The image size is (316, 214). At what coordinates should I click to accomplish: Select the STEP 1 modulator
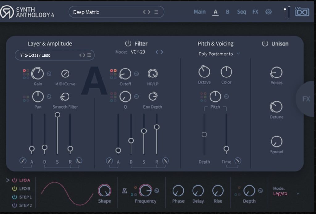point(25,197)
